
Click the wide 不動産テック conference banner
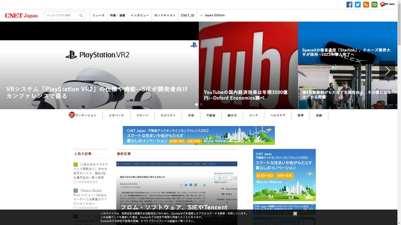pos(199,135)
